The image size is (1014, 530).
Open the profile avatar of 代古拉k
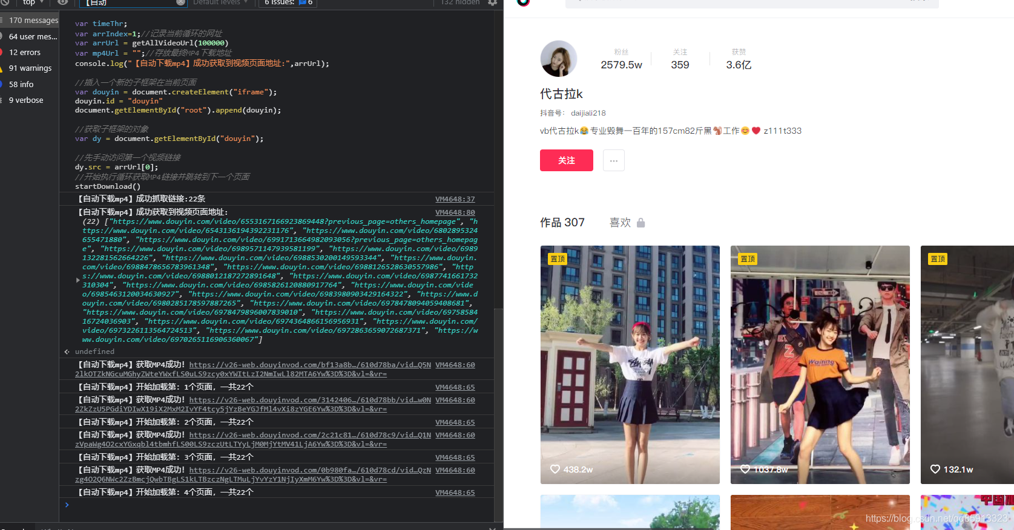click(559, 59)
